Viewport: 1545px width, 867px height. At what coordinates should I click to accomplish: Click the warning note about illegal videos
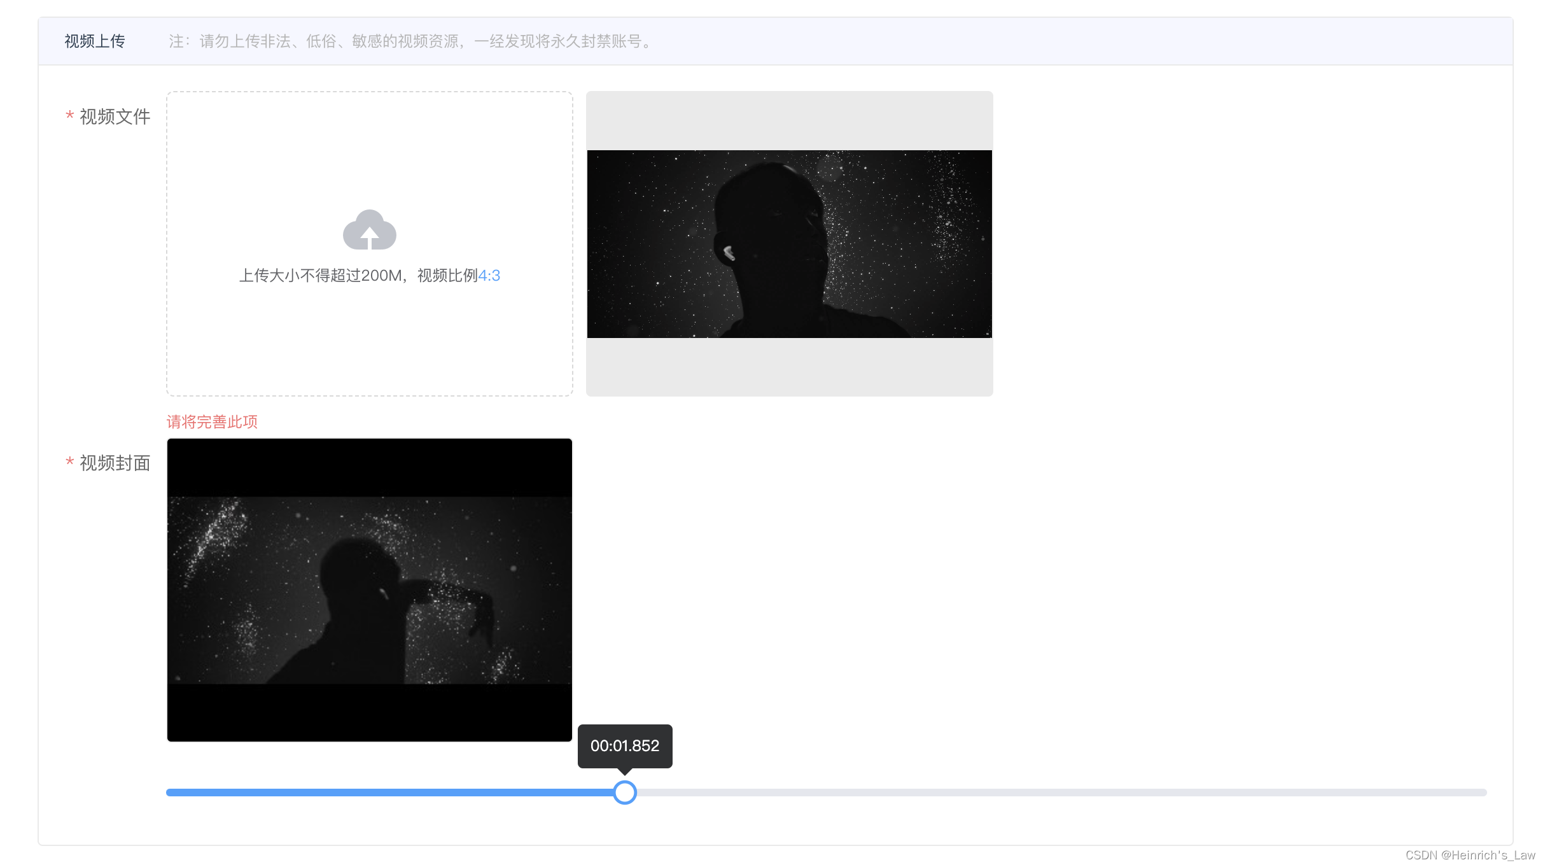[409, 41]
